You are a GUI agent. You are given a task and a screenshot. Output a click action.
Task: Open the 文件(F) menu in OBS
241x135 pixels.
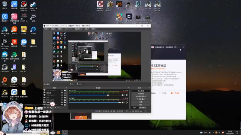46,29
